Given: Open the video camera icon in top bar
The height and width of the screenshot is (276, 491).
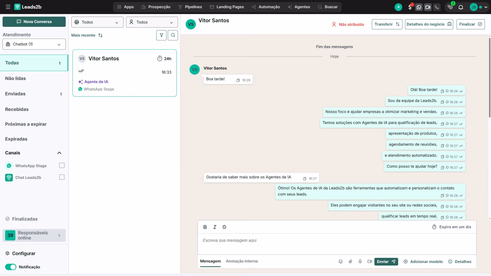Looking at the screenshot, I should pos(428,7).
